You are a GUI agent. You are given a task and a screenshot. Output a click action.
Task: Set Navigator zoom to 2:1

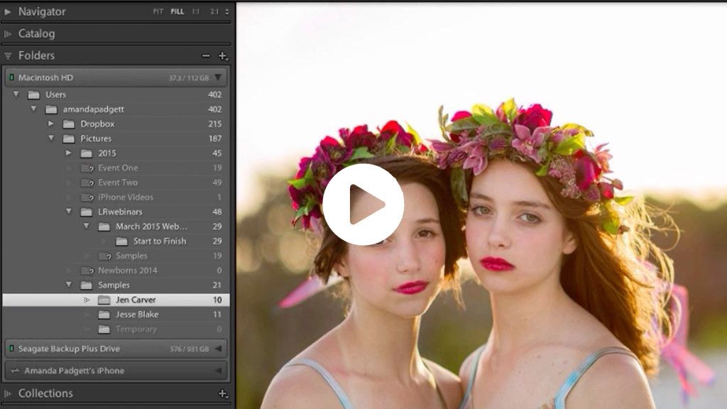(214, 11)
